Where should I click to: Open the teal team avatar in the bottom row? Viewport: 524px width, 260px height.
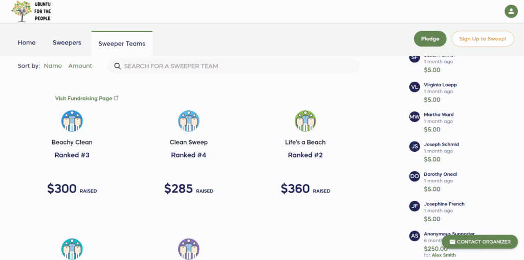point(72,249)
